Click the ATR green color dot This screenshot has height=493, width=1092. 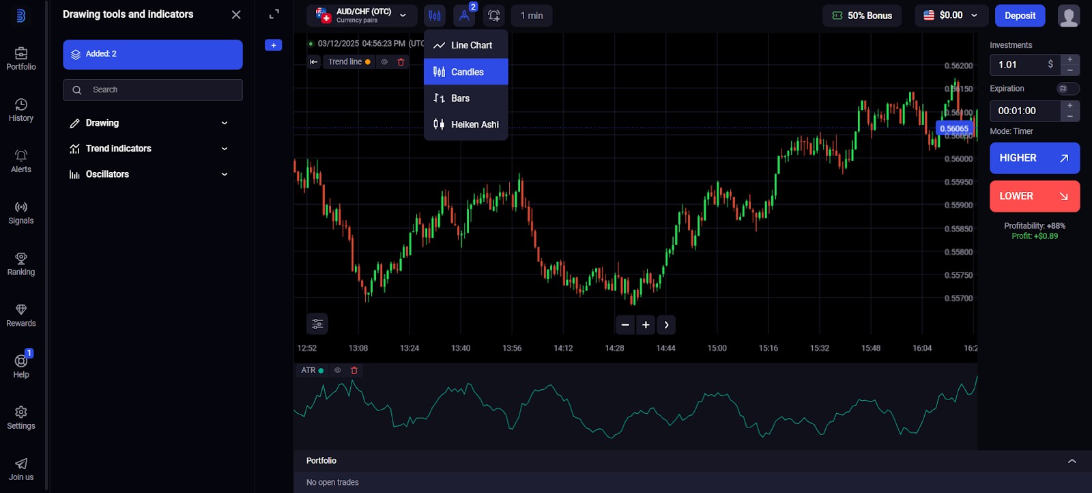(321, 370)
